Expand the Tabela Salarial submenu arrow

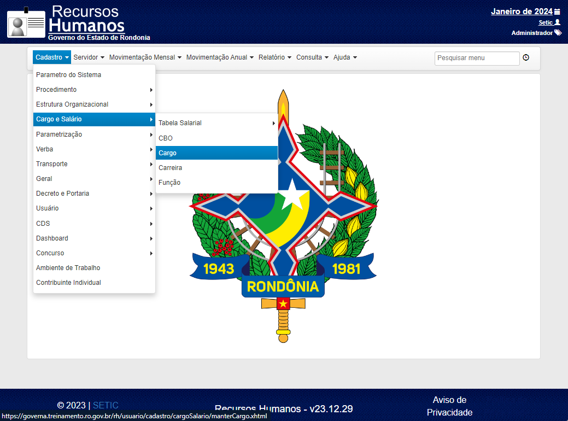click(x=274, y=123)
